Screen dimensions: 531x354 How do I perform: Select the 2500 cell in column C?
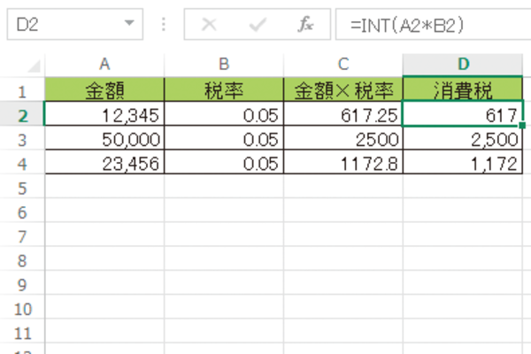pos(343,138)
